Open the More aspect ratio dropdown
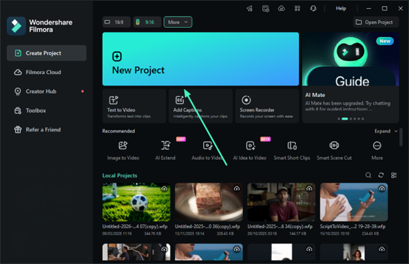 (178, 22)
